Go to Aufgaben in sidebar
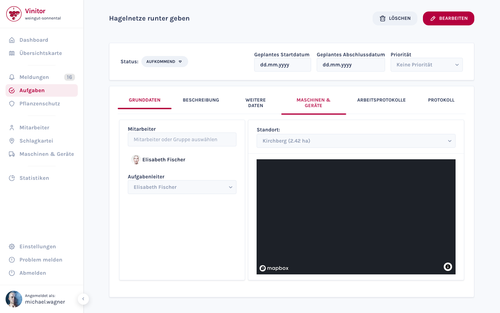This screenshot has width=500, height=313. [42, 90]
